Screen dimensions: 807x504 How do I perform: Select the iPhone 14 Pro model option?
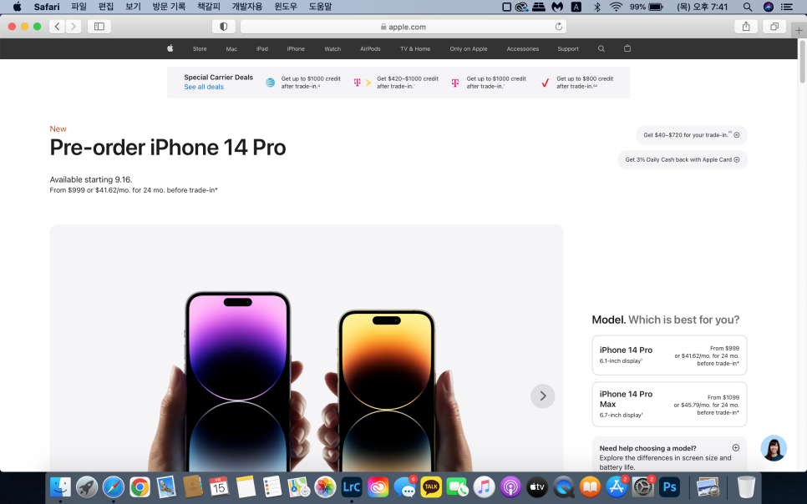(669, 355)
